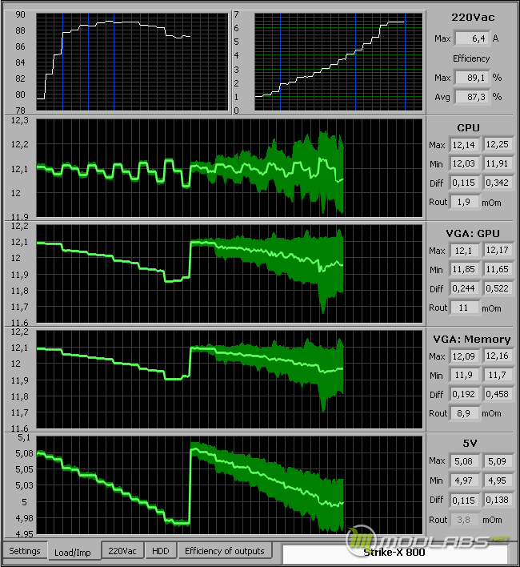The image size is (520, 567).
Task: Select the Efficiency Avg value 87,3
Action: (473, 97)
